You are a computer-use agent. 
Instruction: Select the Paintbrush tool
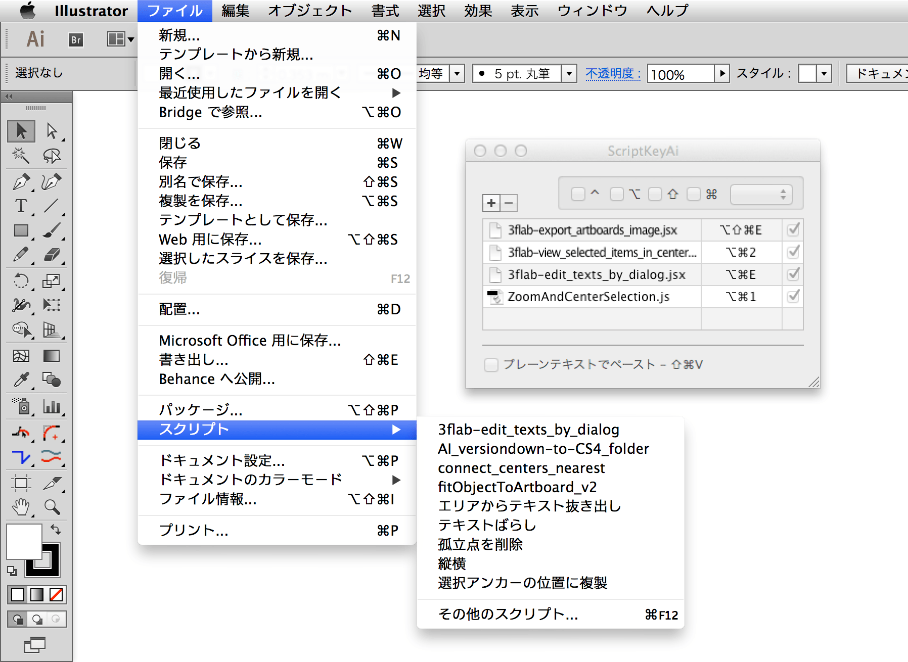coord(52,231)
